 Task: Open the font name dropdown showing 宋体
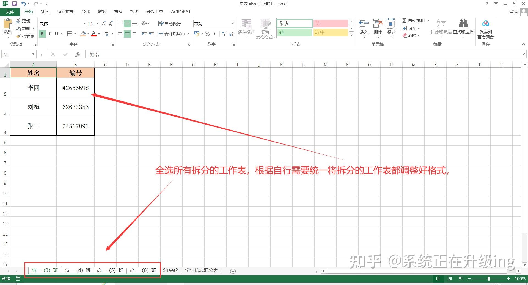(x=84, y=24)
